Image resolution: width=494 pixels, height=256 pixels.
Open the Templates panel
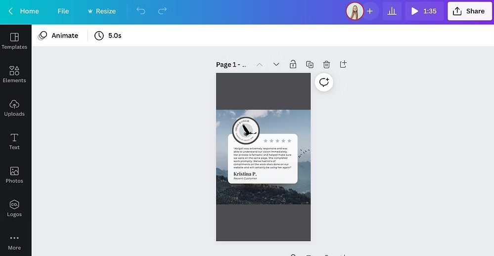(14, 41)
